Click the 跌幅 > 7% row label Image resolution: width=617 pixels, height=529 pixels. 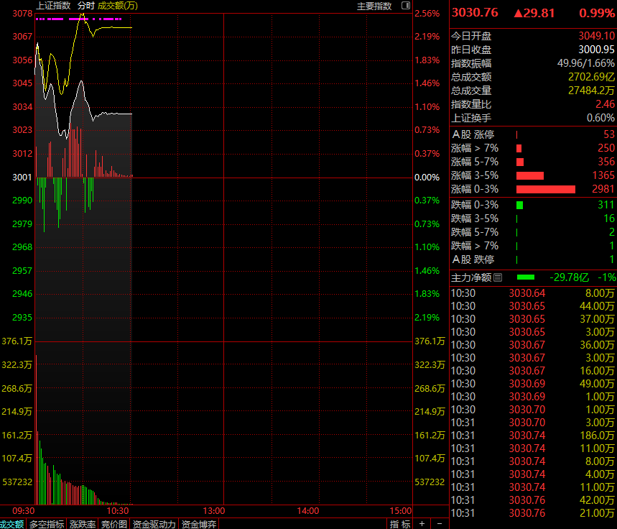coord(475,247)
